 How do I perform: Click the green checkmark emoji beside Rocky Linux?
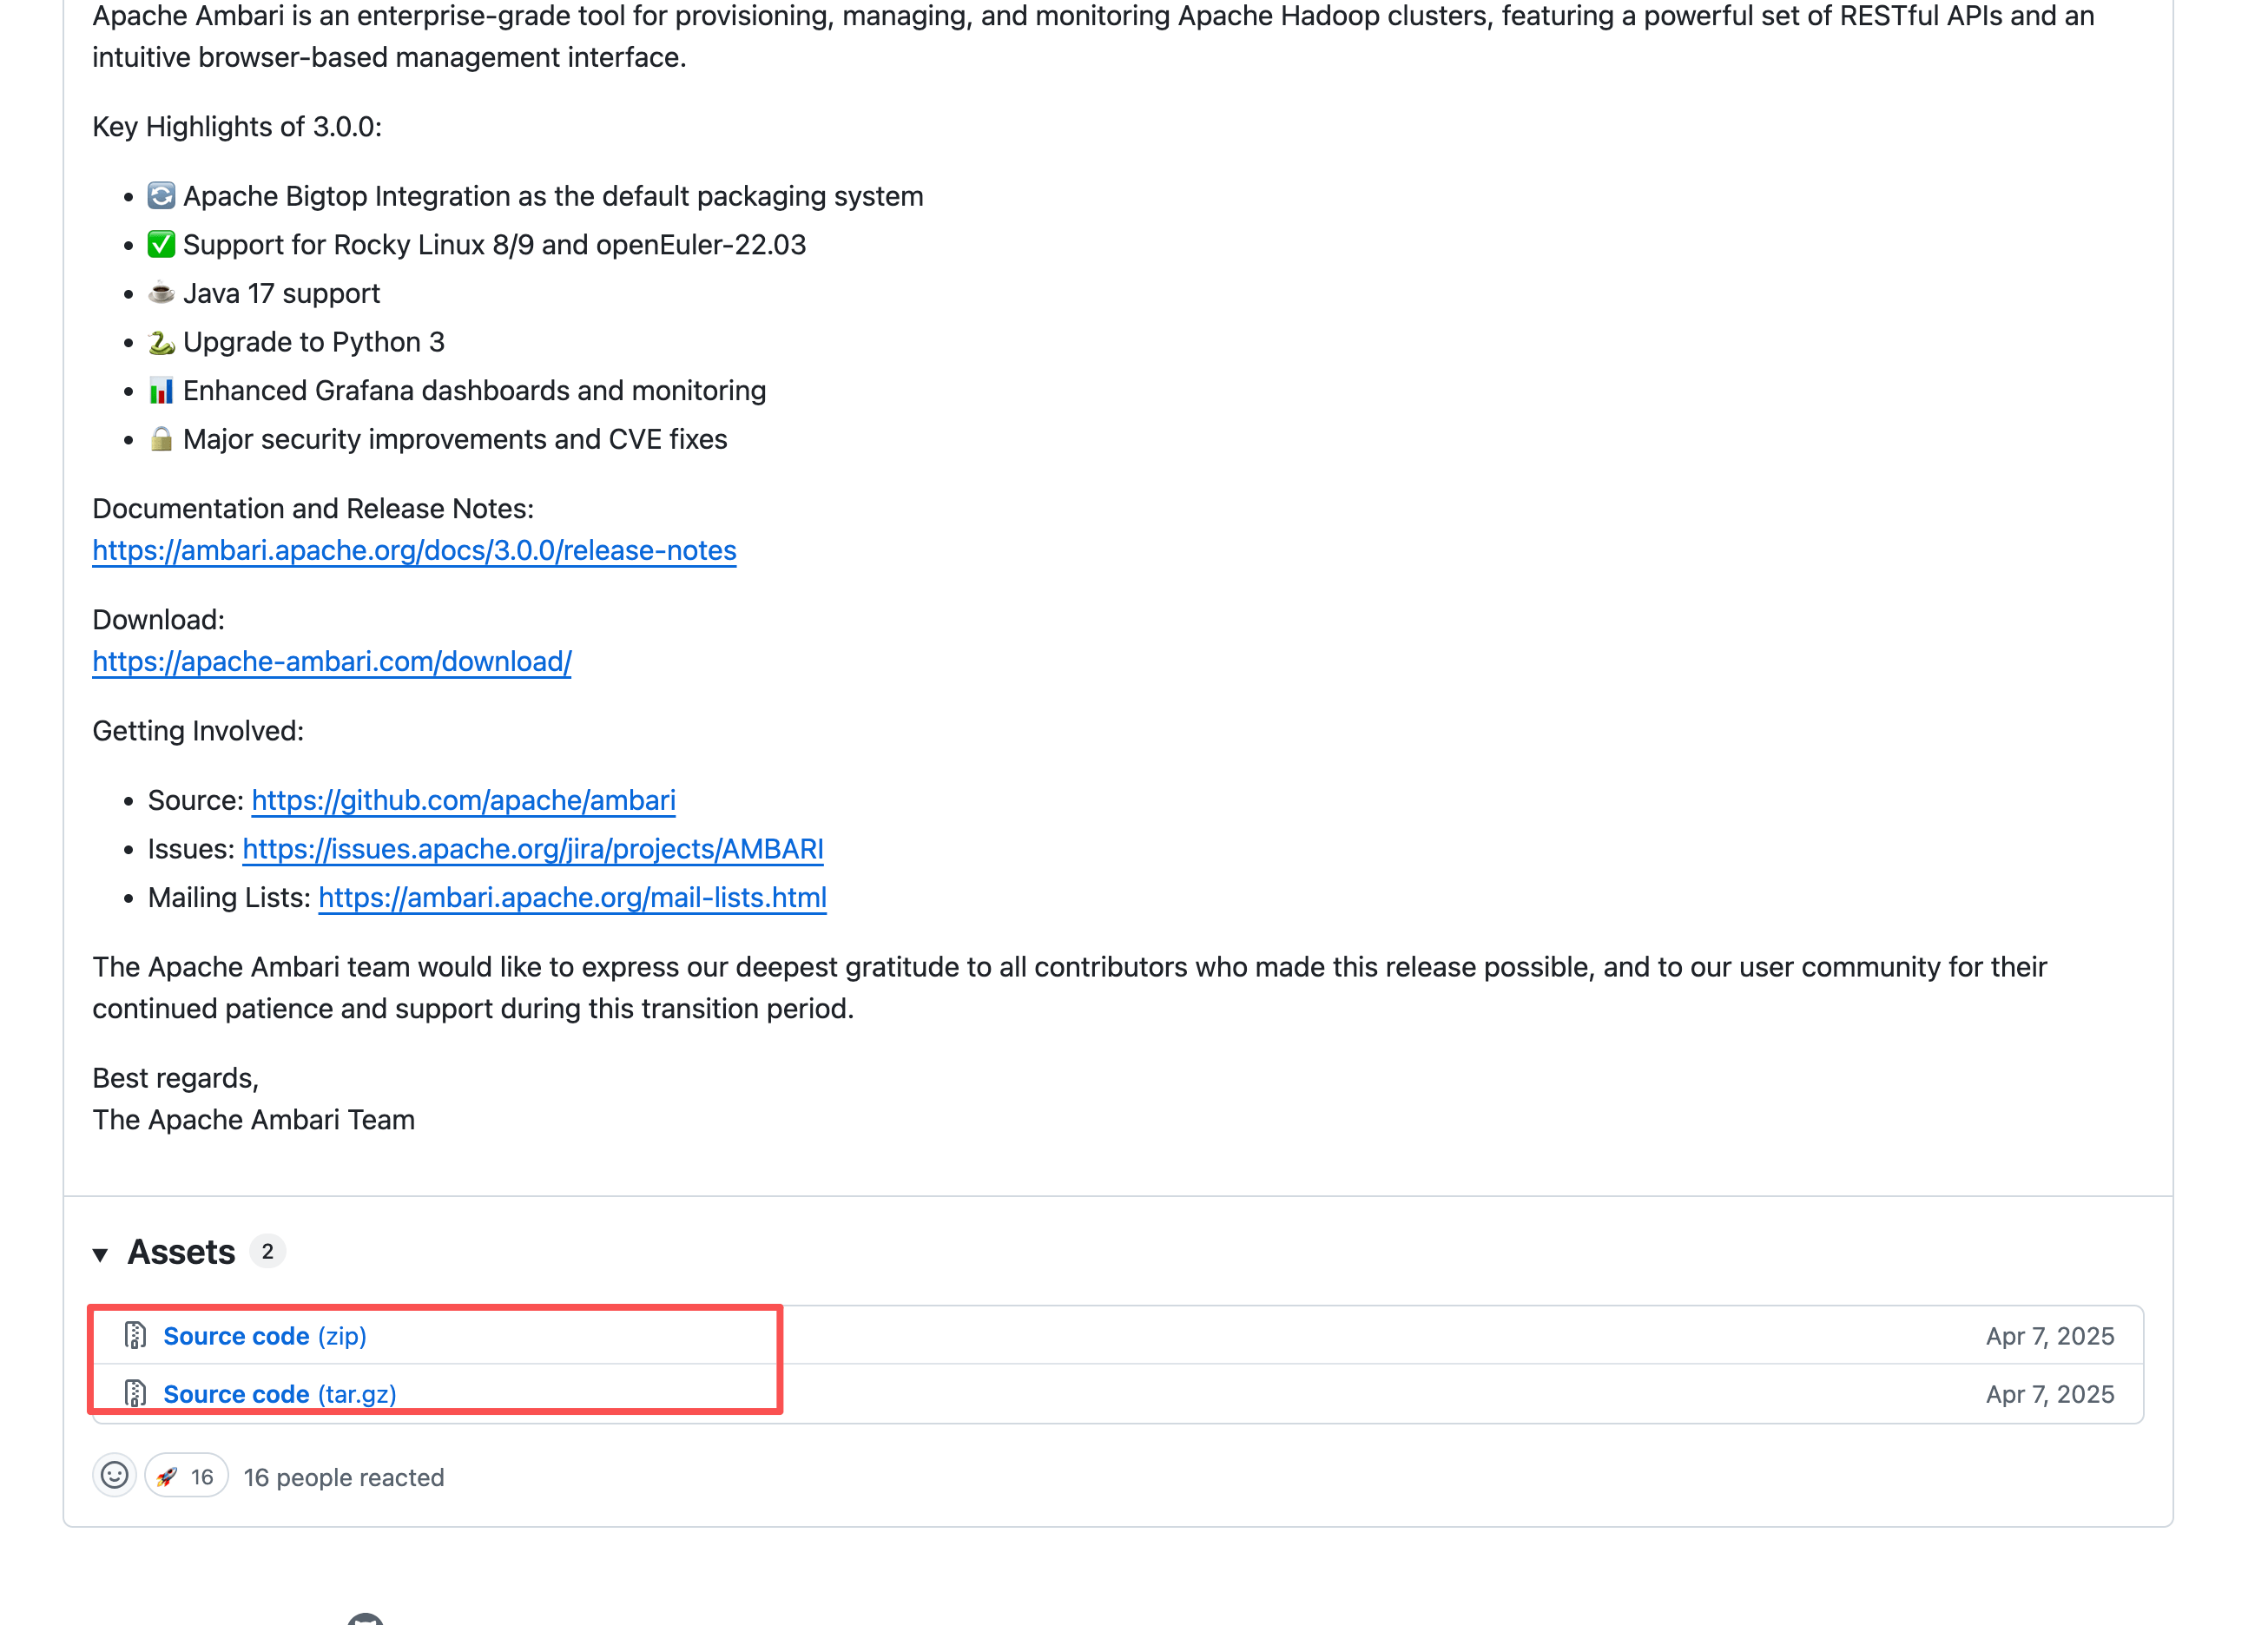tap(161, 245)
